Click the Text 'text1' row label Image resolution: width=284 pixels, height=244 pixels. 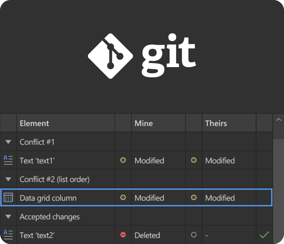(37, 161)
